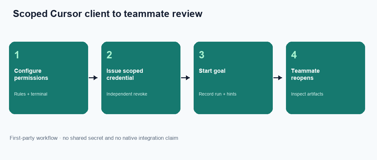Click the 'First-party workflow' footer note
The image size is (377, 160).
[x=94, y=138]
